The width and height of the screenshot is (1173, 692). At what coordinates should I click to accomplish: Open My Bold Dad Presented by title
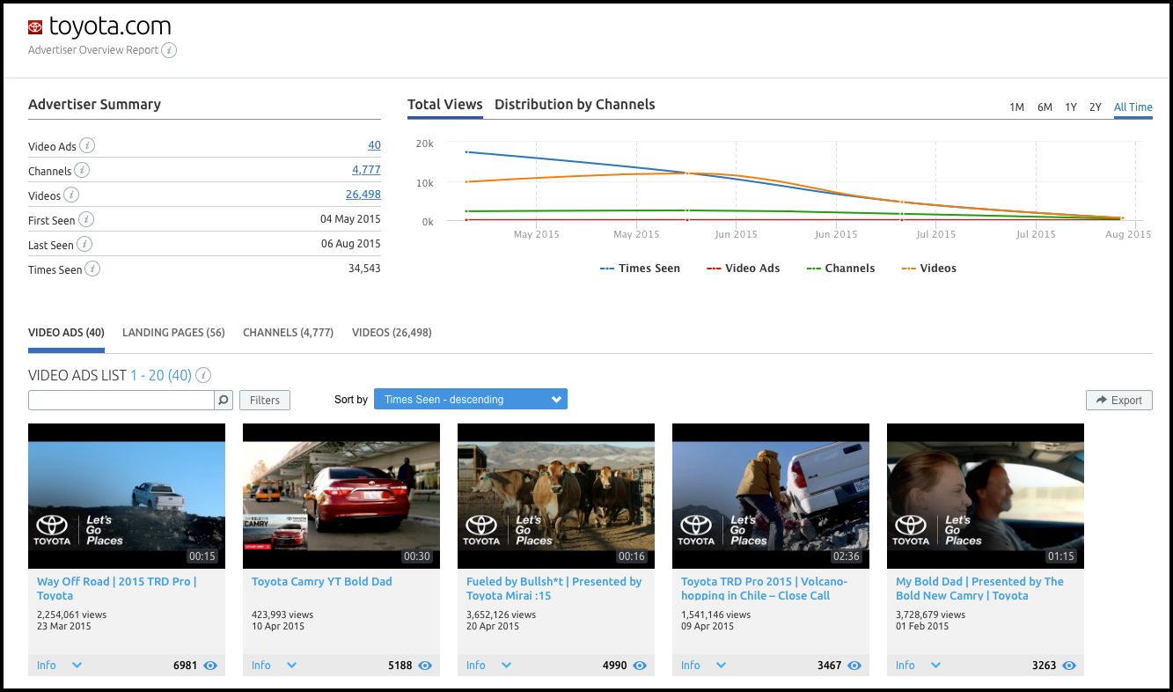[x=979, y=588]
